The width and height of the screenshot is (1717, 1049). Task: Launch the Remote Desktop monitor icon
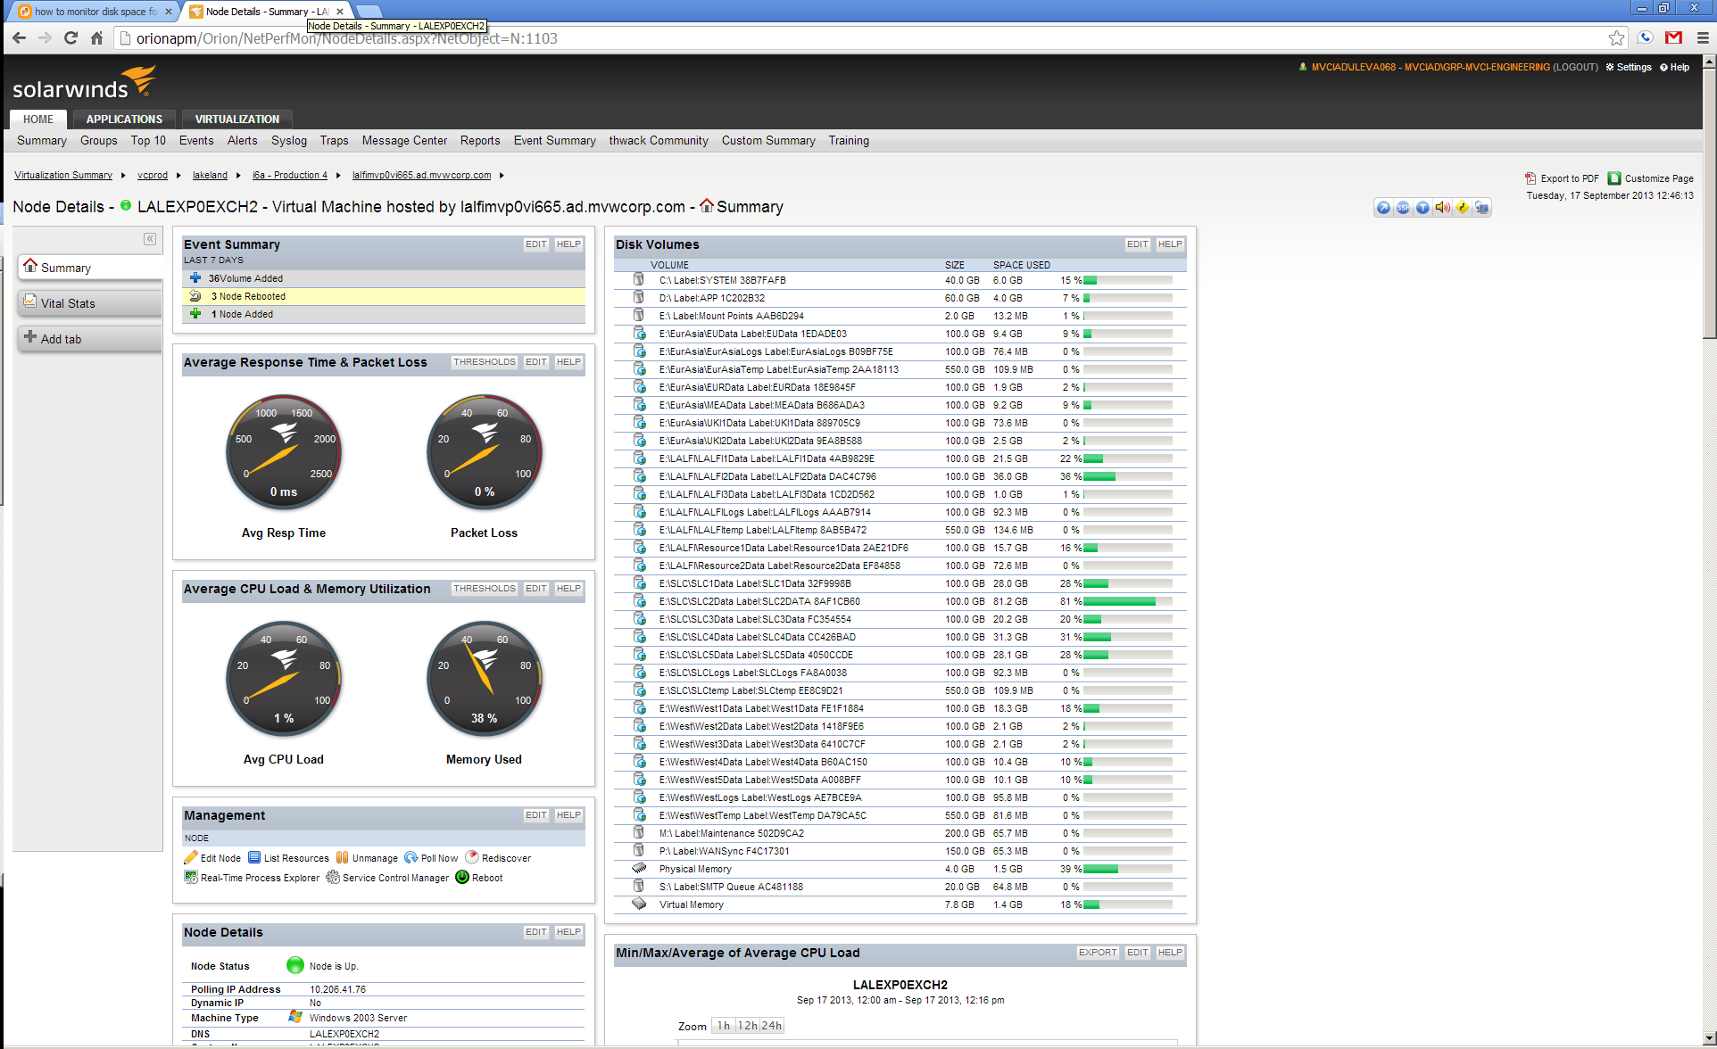click(1482, 208)
